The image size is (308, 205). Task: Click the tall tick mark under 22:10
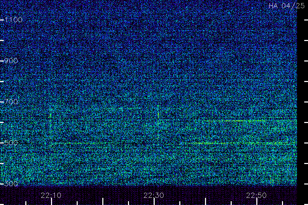click(x=51, y=202)
